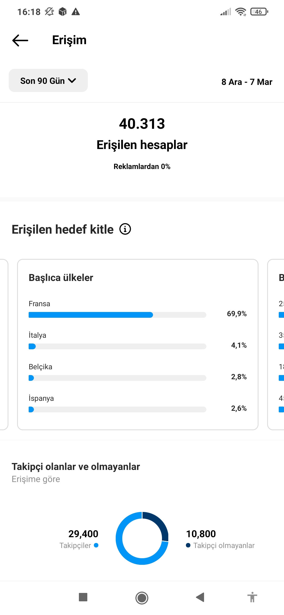Tap the Android back triangle button
The width and height of the screenshot is (284, 615).
coord(200,597)
